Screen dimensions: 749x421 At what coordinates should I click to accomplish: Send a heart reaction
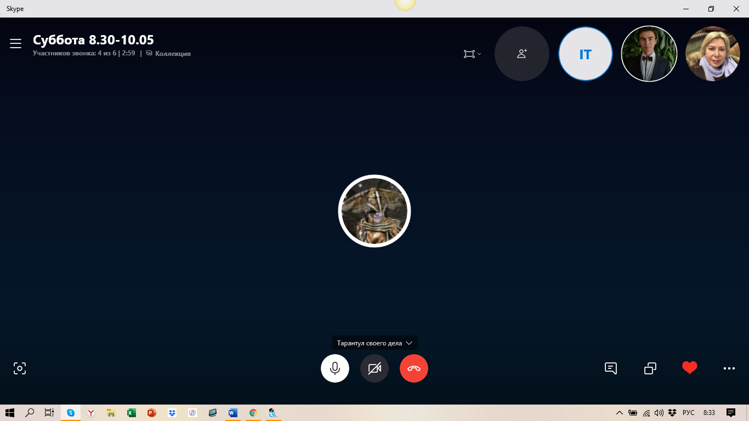click(x=689, y=368)
